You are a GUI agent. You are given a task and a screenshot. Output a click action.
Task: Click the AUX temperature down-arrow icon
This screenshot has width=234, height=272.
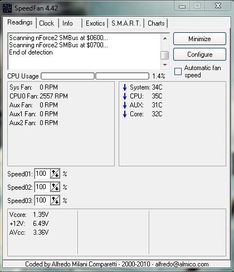tap(125, 105)
